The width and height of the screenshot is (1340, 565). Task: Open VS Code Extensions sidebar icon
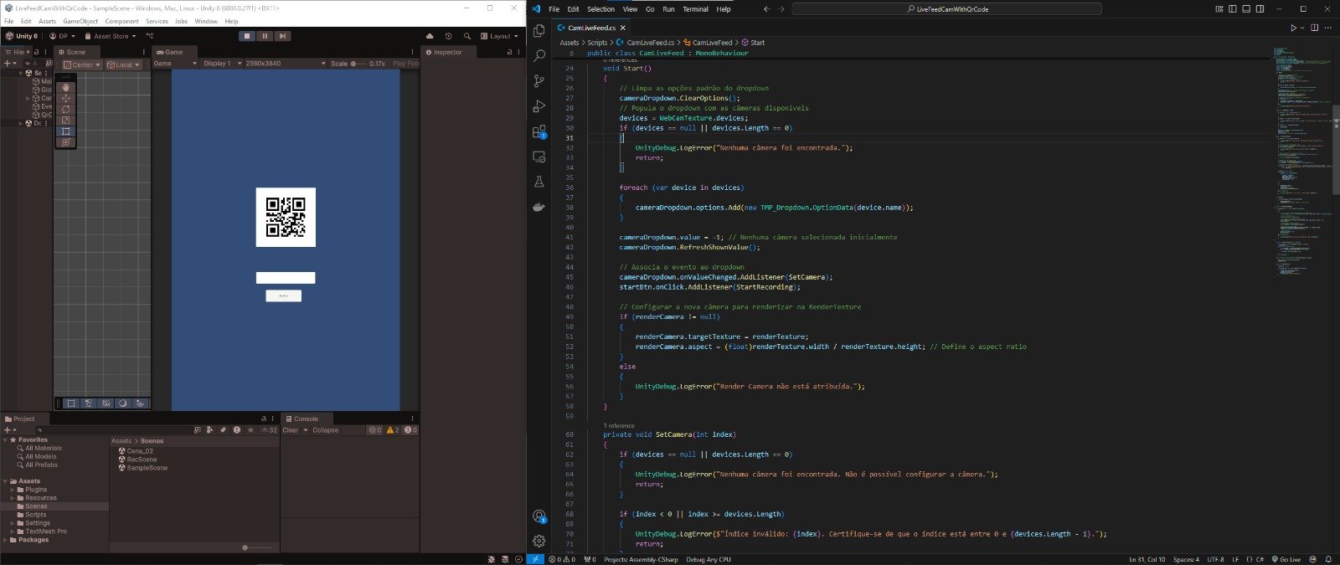pyautogui.click(x=539, y=131)
